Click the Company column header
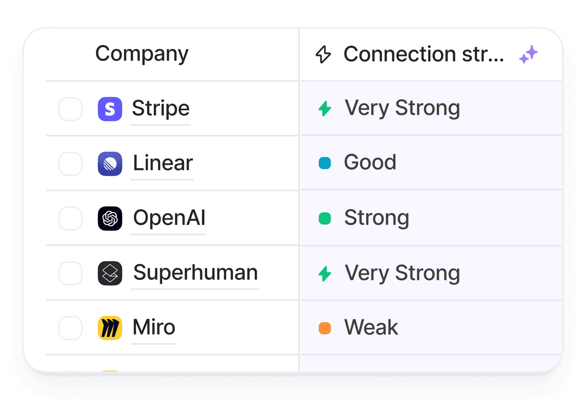Viewport: 585px width, 400px height. pos(141,54)
